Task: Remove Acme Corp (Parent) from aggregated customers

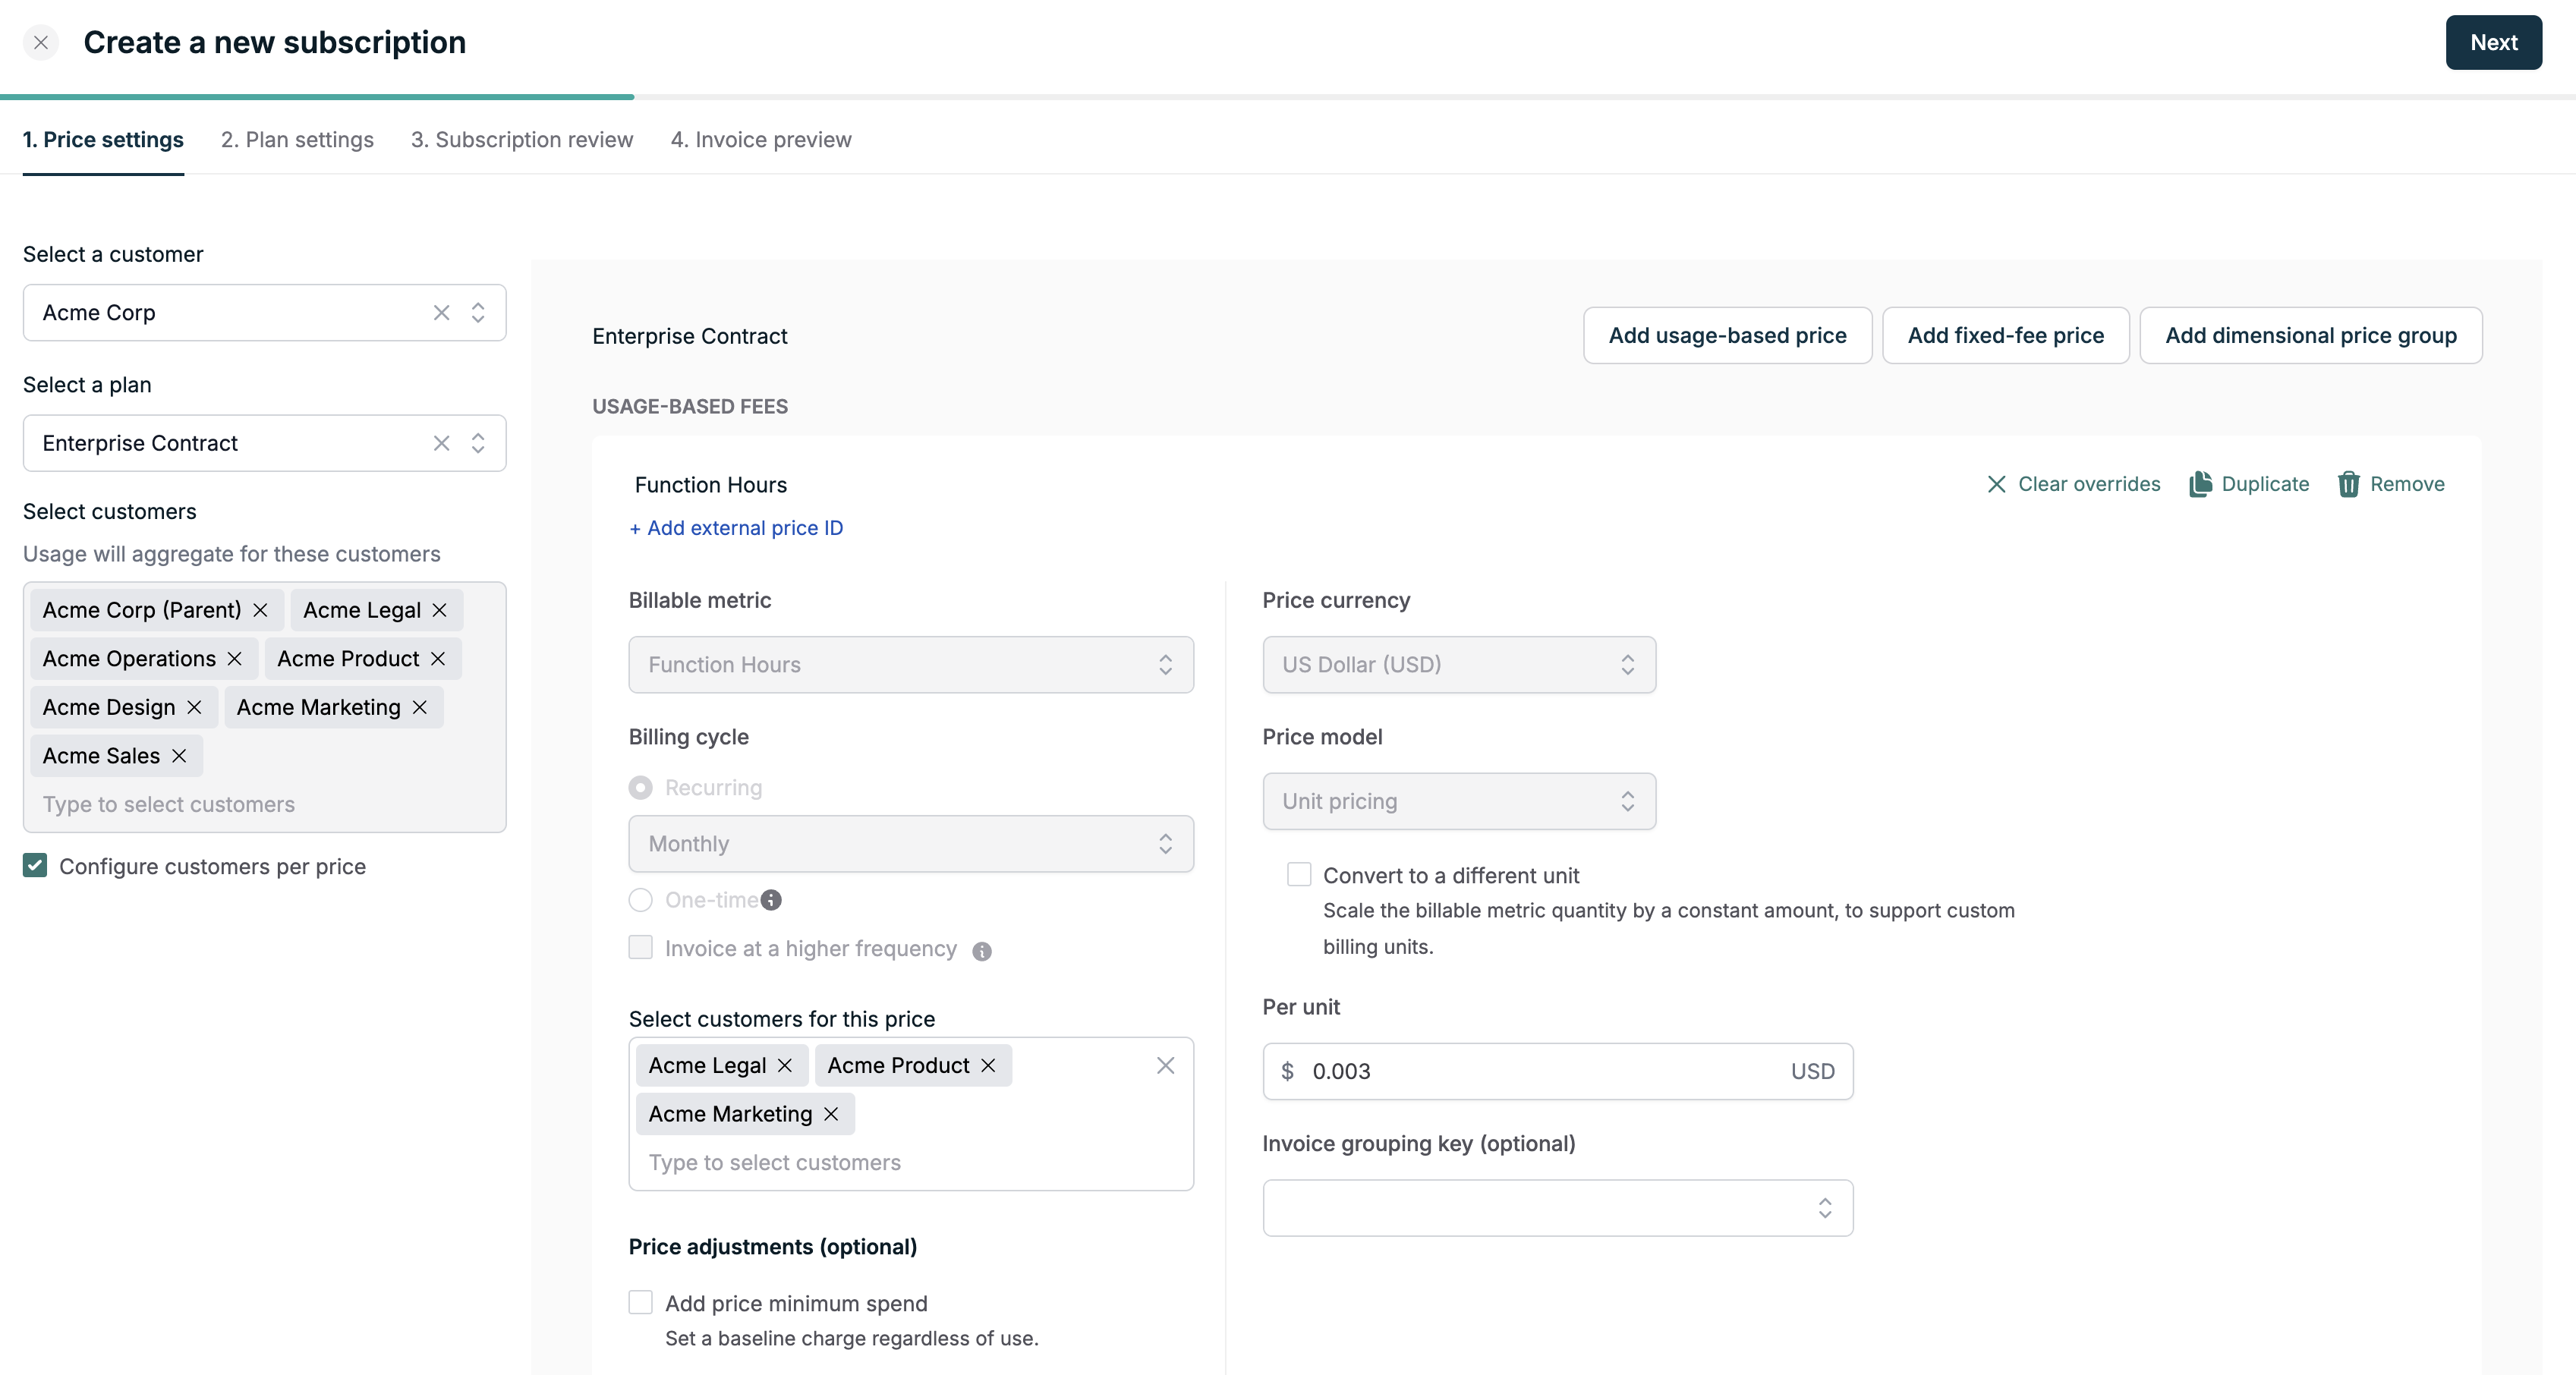Action: click(x=260, y=609)
